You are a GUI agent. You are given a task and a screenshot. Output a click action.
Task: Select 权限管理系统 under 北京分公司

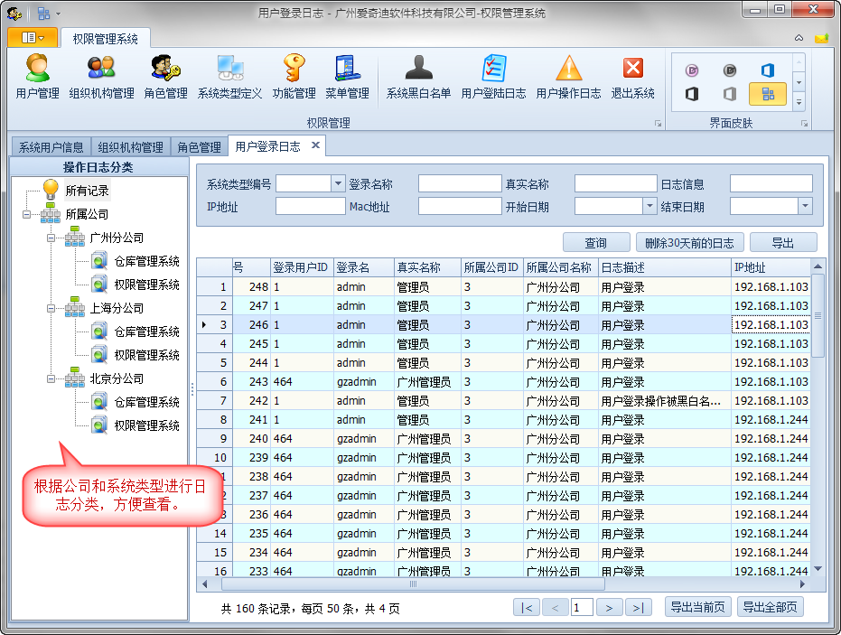click(146, 425)
